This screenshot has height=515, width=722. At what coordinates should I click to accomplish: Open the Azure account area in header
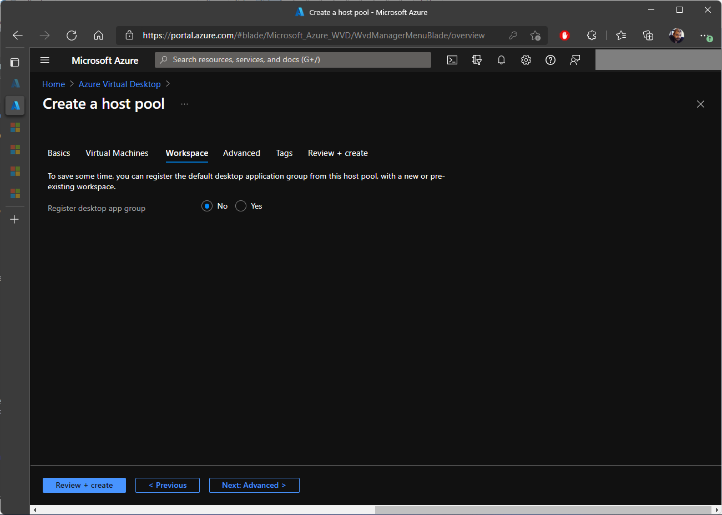pyautogui.click(x=658, y=60)
